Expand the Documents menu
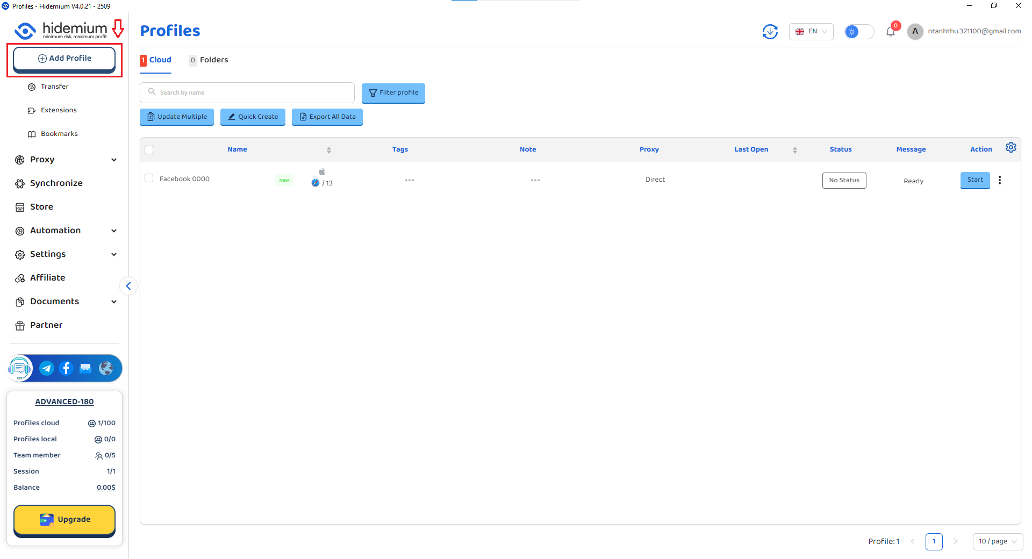1032x559 pixels. click(66, 302)
